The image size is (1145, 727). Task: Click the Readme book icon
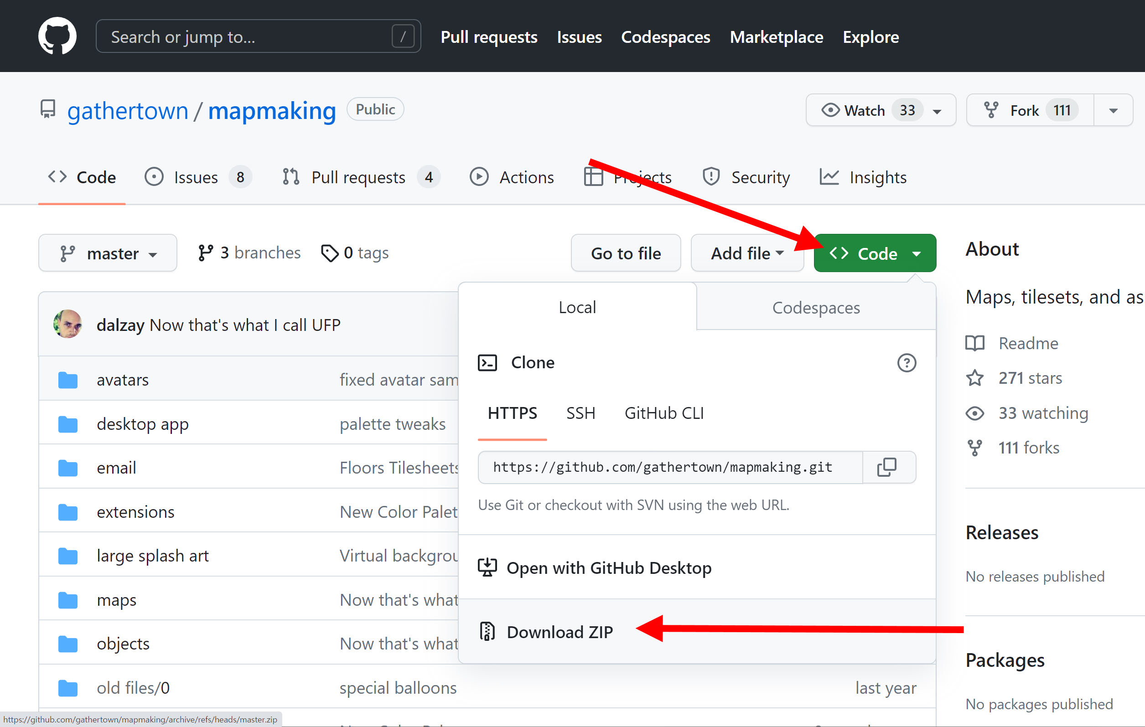pos(975,343)
